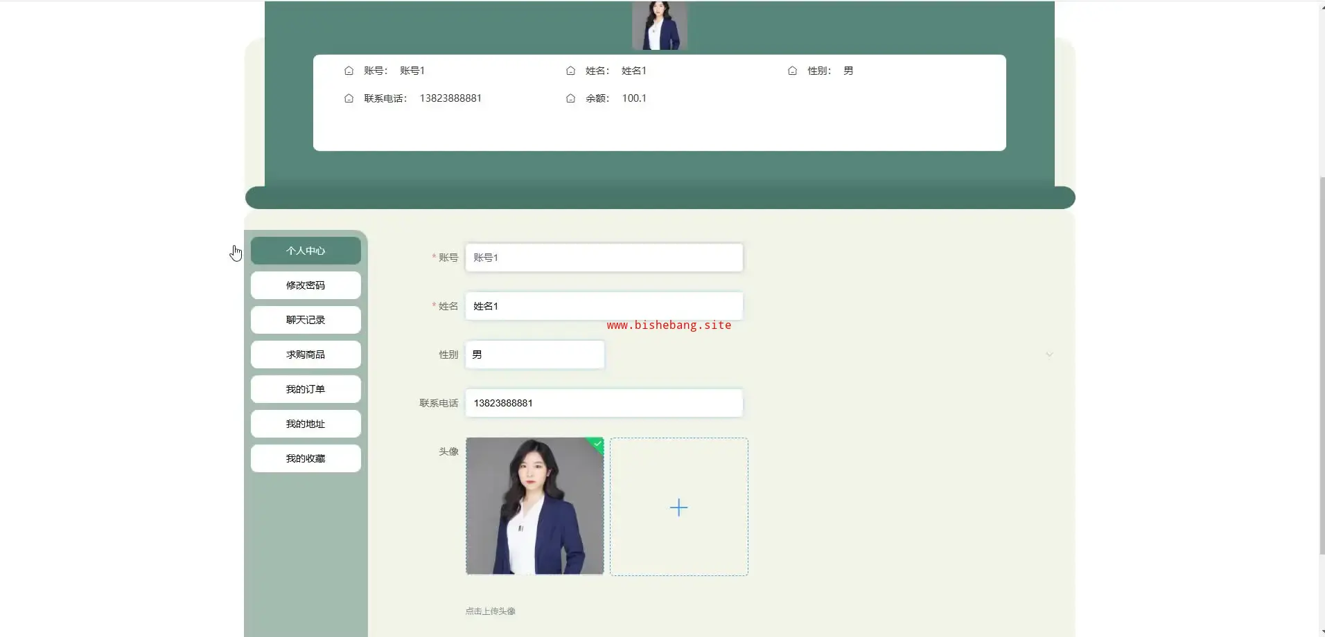Click the home icon beside 联系电话 info
This screenshot has height=637, width=1325.
coord(349,98)
